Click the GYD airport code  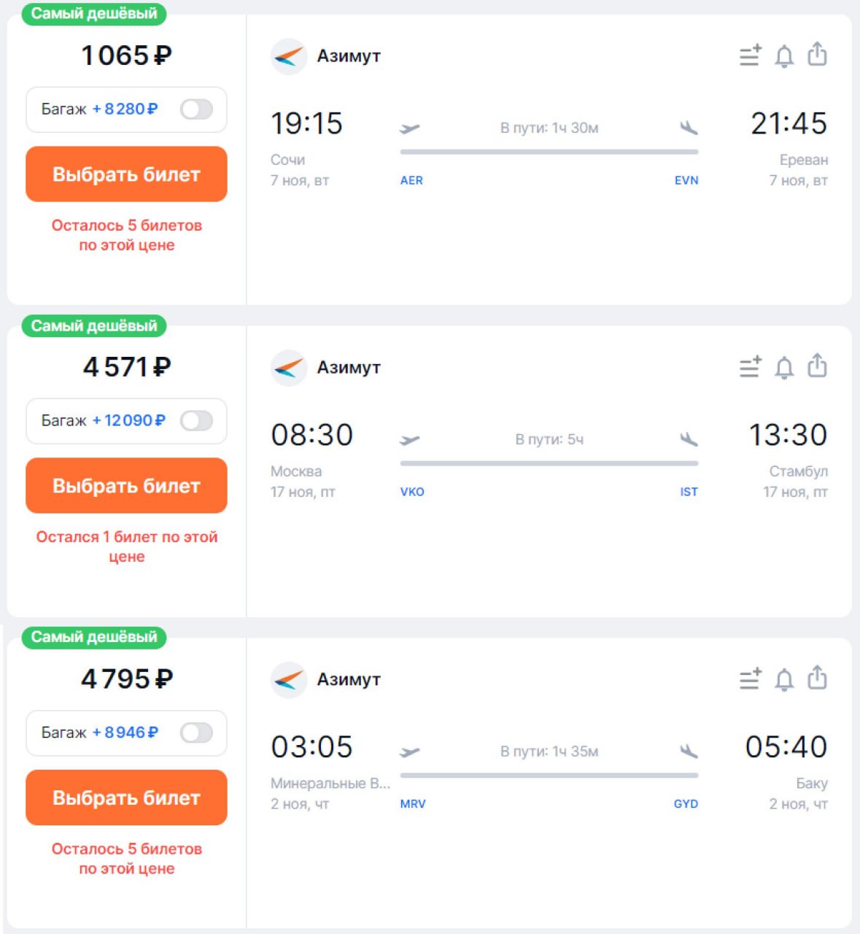point(686,803)
